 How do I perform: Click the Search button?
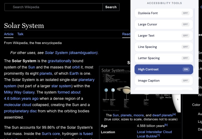(x=111, y=7)
